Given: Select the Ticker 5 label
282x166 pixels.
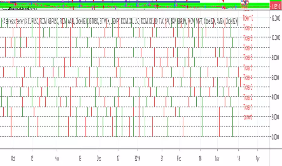Looking at the screenshot, I should coord(248,68).
